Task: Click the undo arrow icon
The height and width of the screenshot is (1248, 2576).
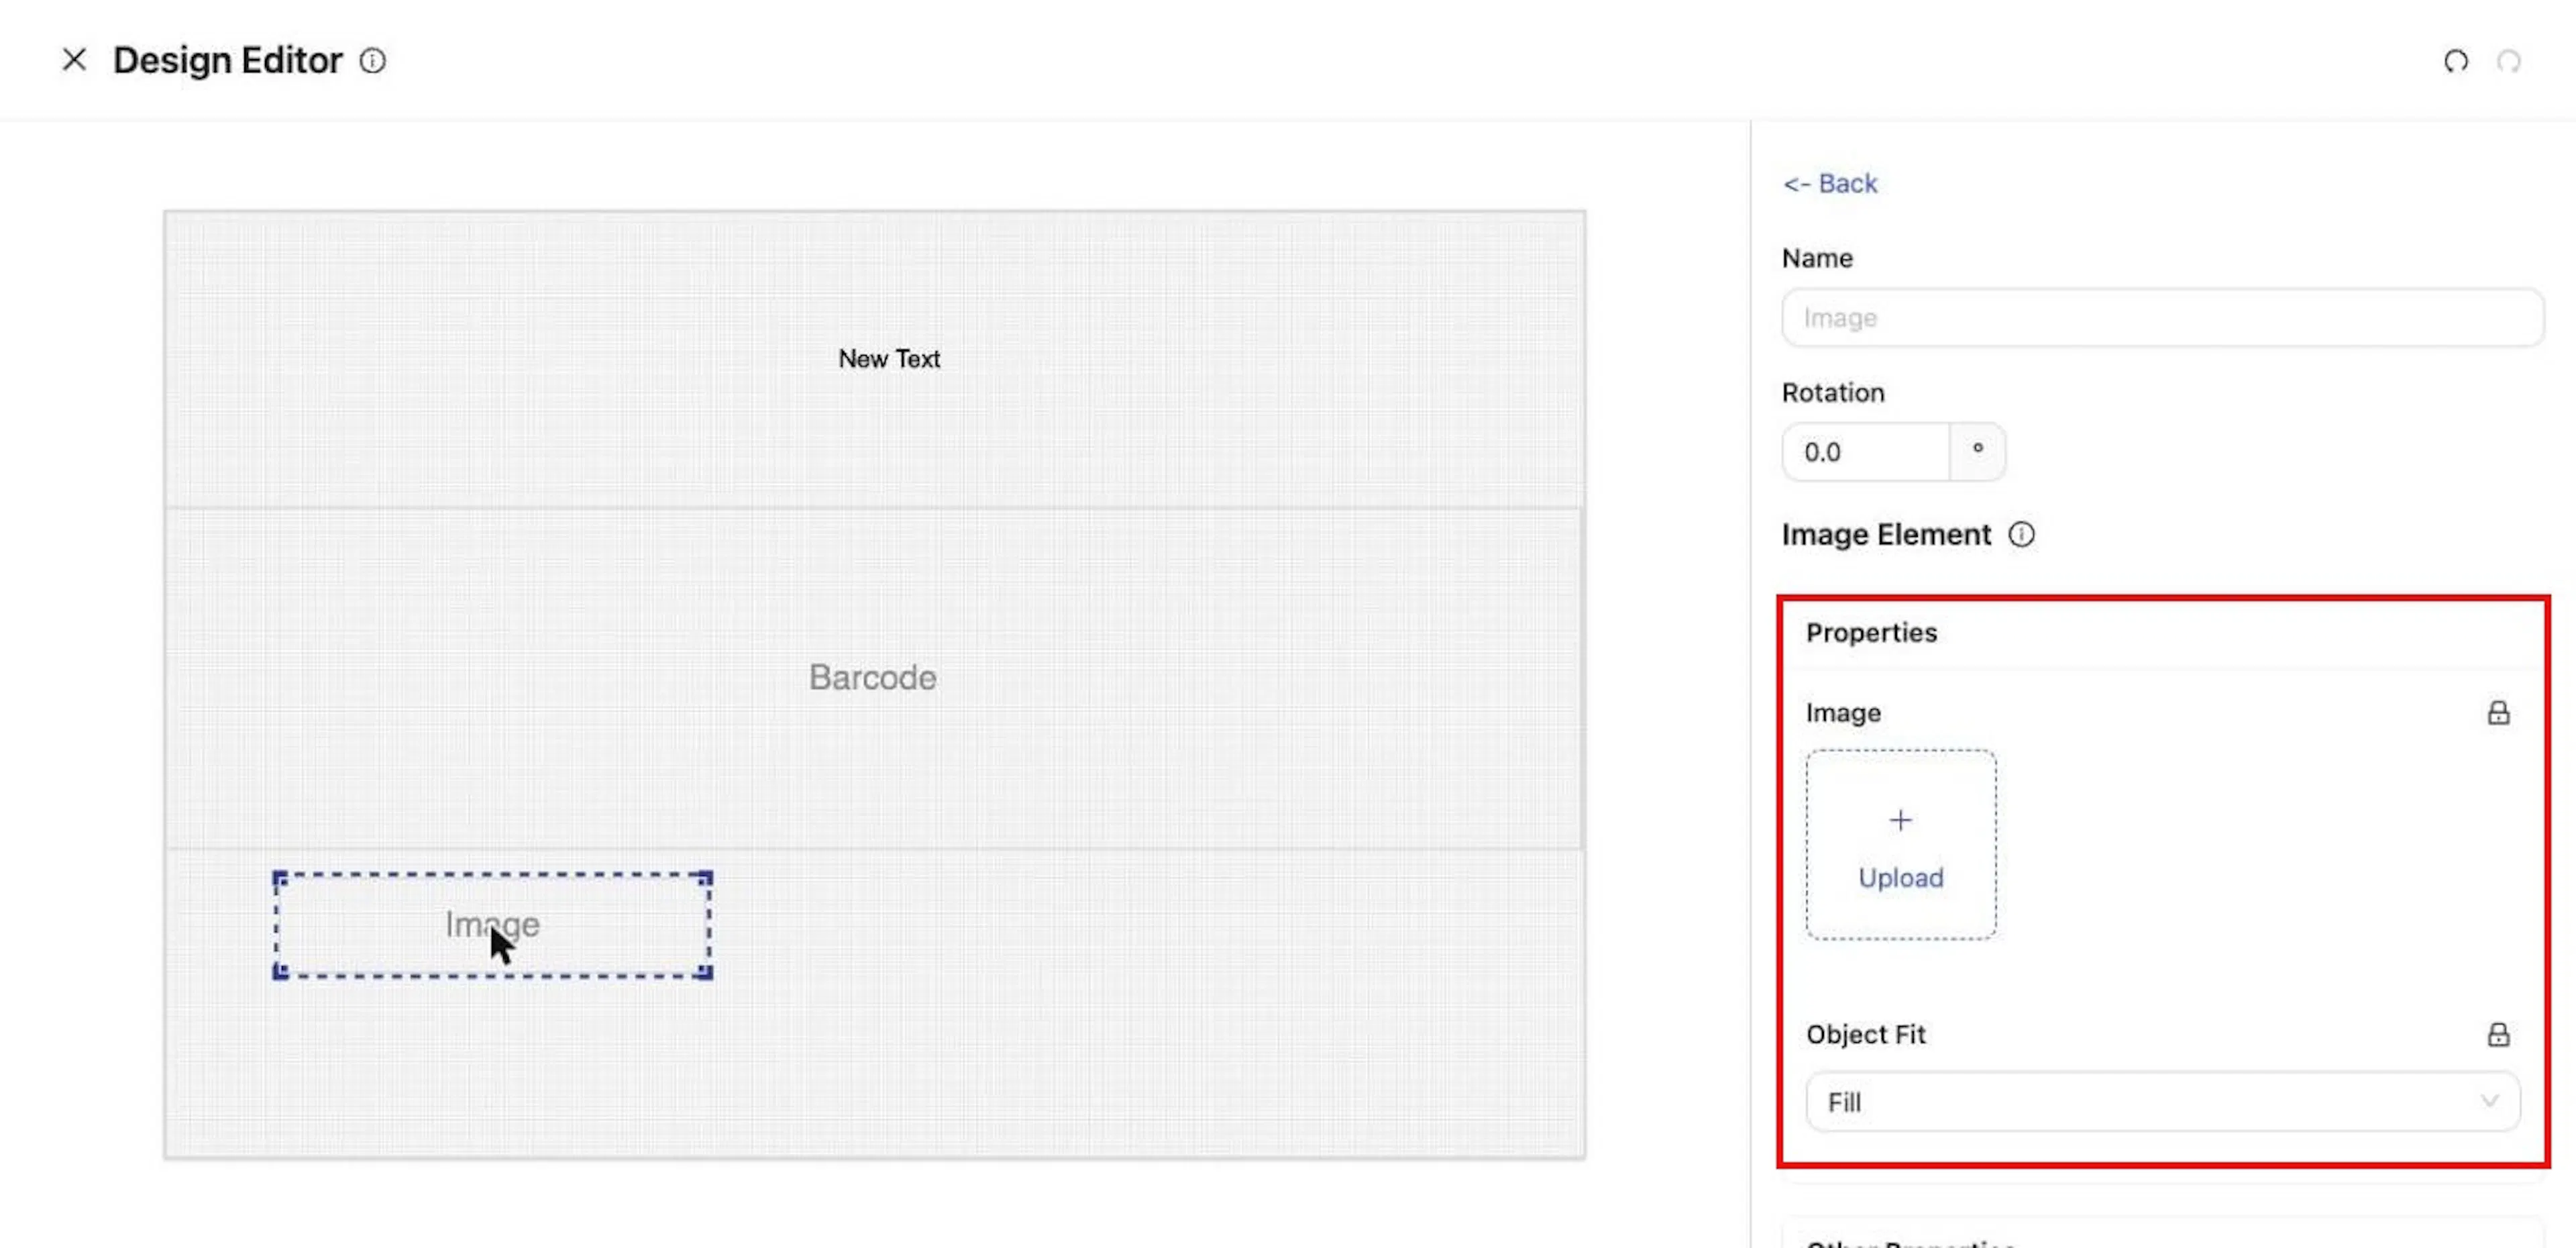Action: tap(2456, 61)
